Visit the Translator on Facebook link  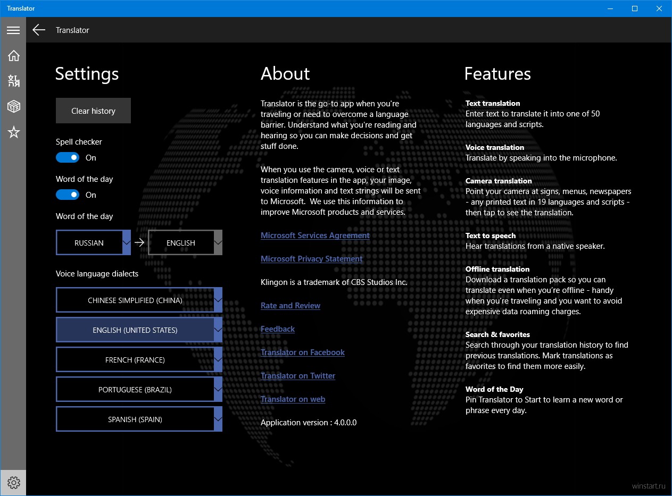(303, 352)
